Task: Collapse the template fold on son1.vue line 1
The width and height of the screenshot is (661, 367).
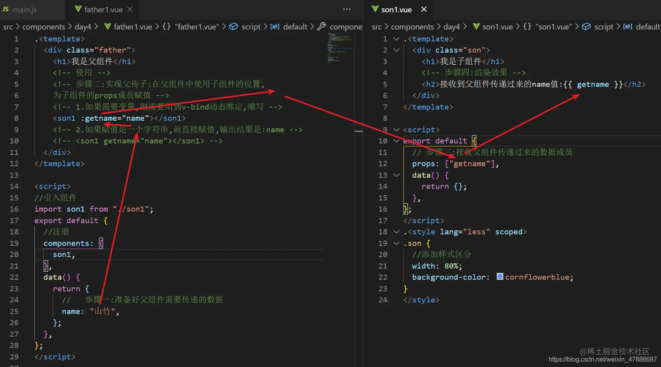Action: tap(396, 39)
